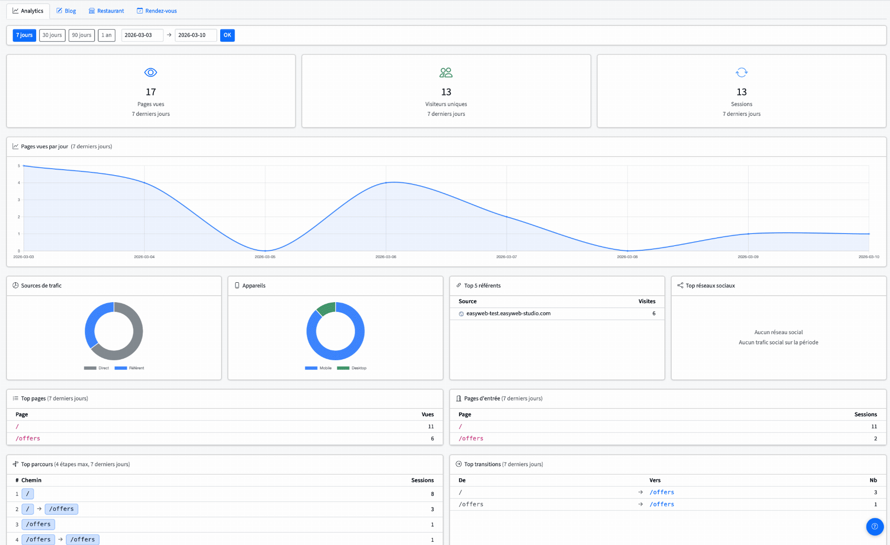This screenshot has height=545, width=890.
Task: Click the link icon beside Top 5 référents
Action: (x=458, y=285)
